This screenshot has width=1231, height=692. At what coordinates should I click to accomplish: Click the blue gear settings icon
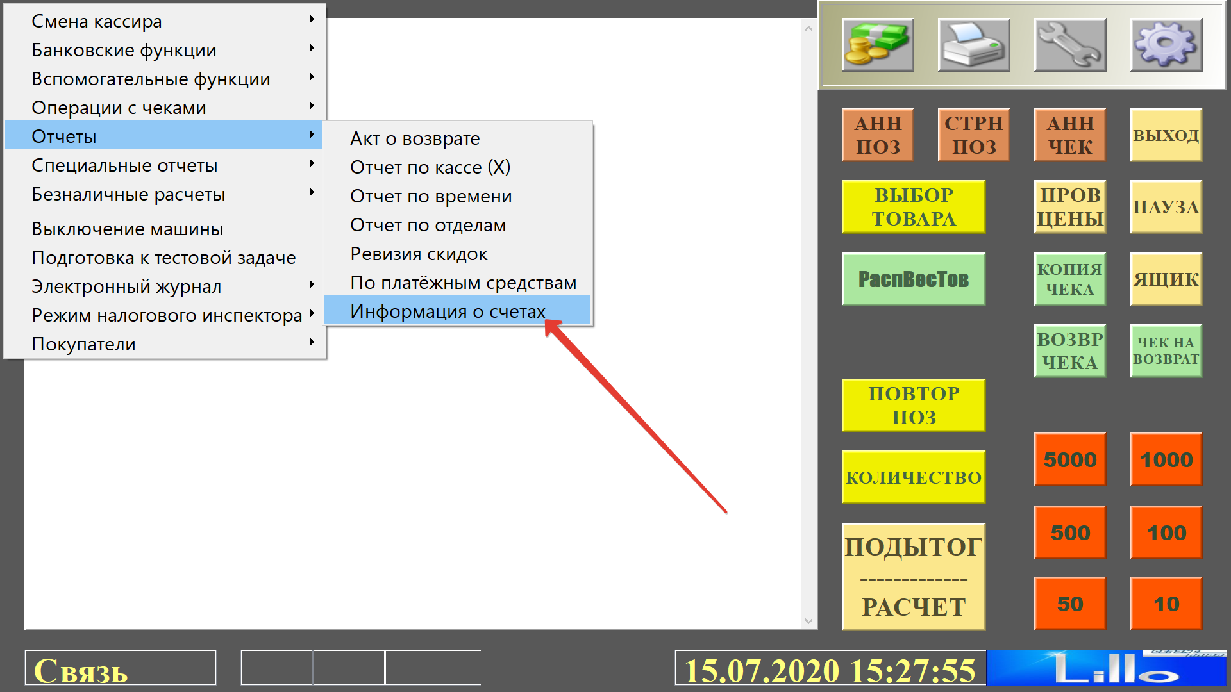(x=1166, y=45)
